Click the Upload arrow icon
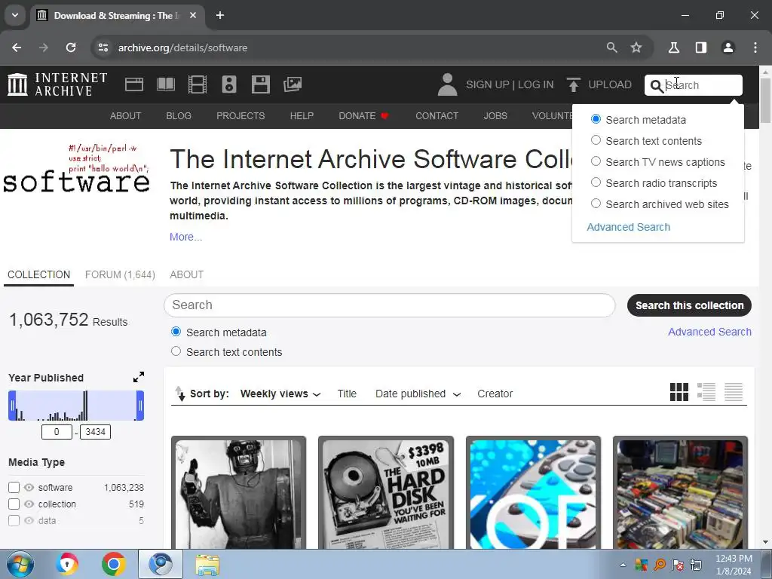Screen dimensions: 772x579 coord(573,84)
